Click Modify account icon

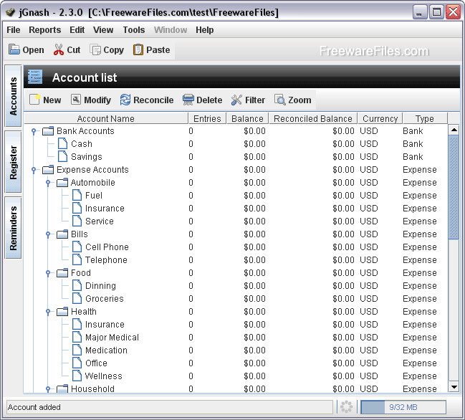click(x=76, y=100)
